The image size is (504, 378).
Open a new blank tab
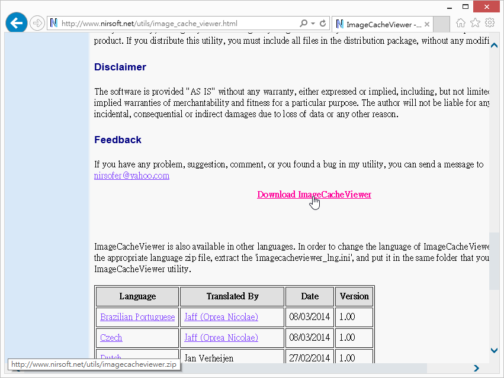(441, 24)
